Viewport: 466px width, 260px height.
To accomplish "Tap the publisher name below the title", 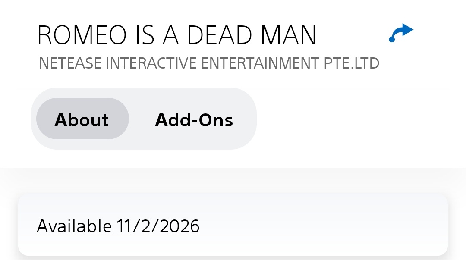I will coord(209,63).
